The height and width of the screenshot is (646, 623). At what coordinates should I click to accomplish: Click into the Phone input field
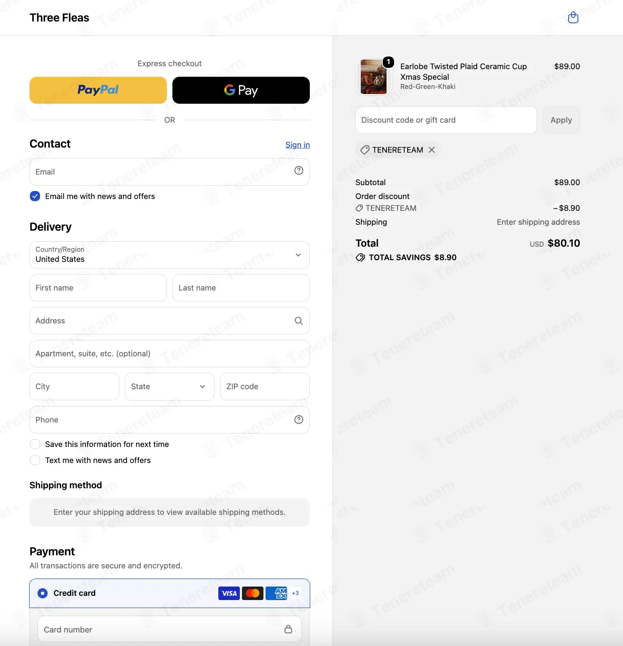[169, 420]
